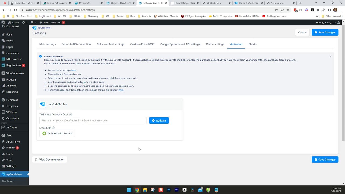Switch to the ManageWP browser tab
Image resolution: width=345 pixels, height=194 pixels.
[x=88, y=3]
